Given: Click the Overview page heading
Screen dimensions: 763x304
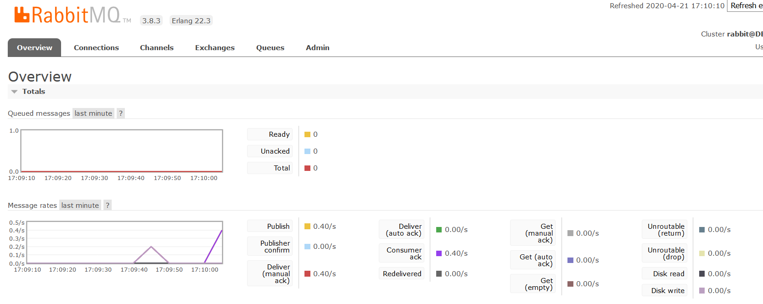Looking at the screenshot, I should pyautogui.click(x=40, y=77).
